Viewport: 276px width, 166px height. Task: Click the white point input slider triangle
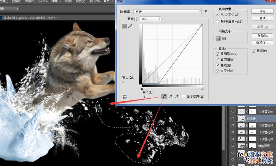pyautogui.click(x=202, y=89)
